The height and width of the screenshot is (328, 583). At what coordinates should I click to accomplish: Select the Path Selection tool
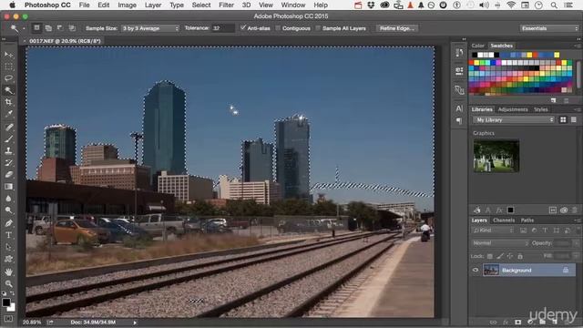point(8,247)
